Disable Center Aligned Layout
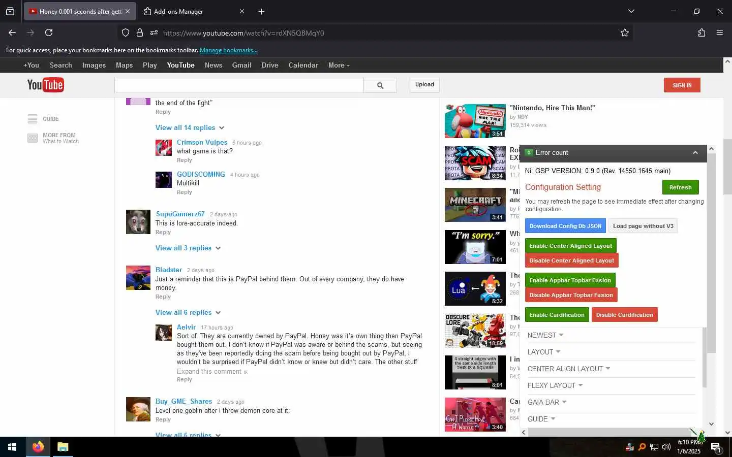Screen dimensions: 732x457 (571, 260)
